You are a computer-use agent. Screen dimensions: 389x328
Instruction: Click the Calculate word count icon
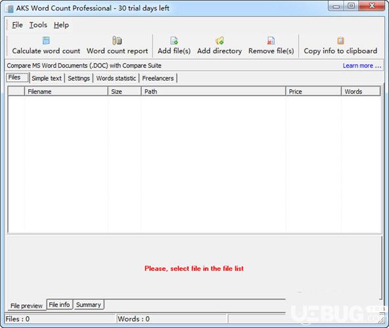[46, 41]
